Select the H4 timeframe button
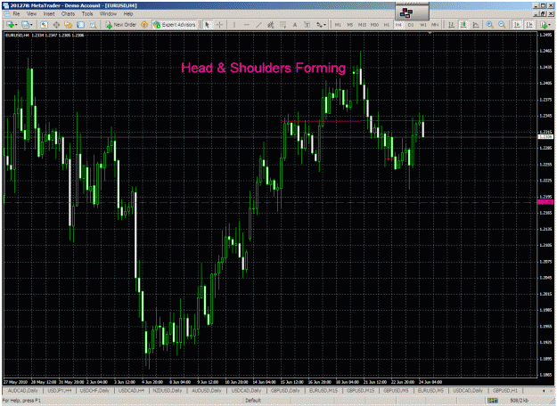This screenshot has height=406, width=557. coord(398,25)
